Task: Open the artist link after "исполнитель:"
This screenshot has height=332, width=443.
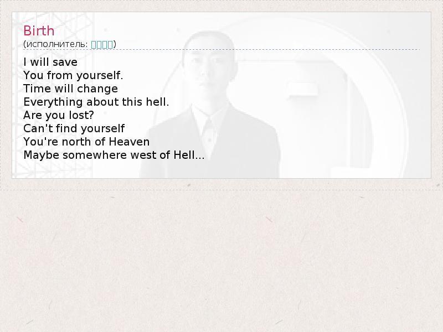Action: pos(102,44)
